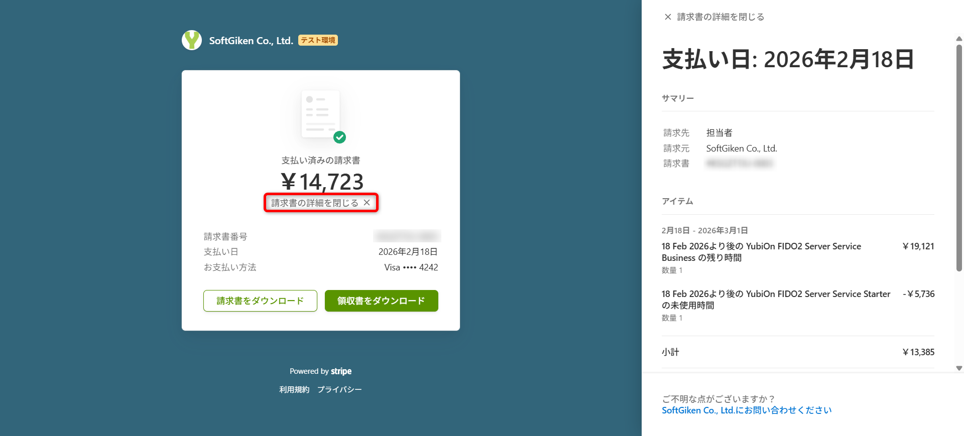The width and height of the screenshot is (964, 436).
Task: Click the SoftGiken Co., Ltd. company name
Action: (x=251, y=41)
